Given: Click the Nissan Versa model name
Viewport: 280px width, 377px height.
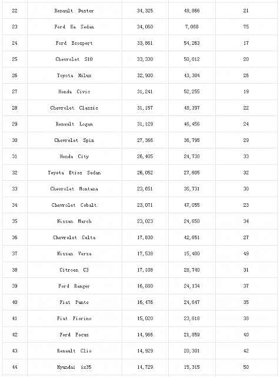Looking at the screenshot, I should click(74, 254).
